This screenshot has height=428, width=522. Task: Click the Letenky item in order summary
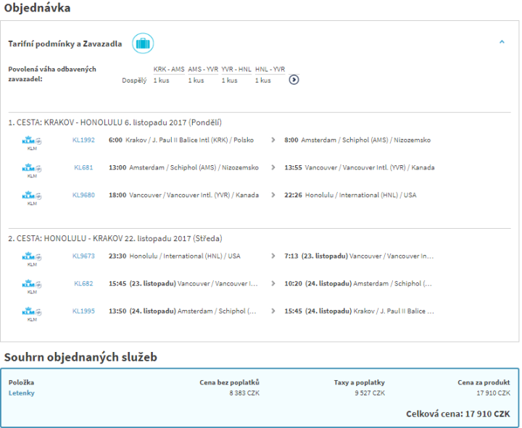pyautogui.click(x=22, y=393)
